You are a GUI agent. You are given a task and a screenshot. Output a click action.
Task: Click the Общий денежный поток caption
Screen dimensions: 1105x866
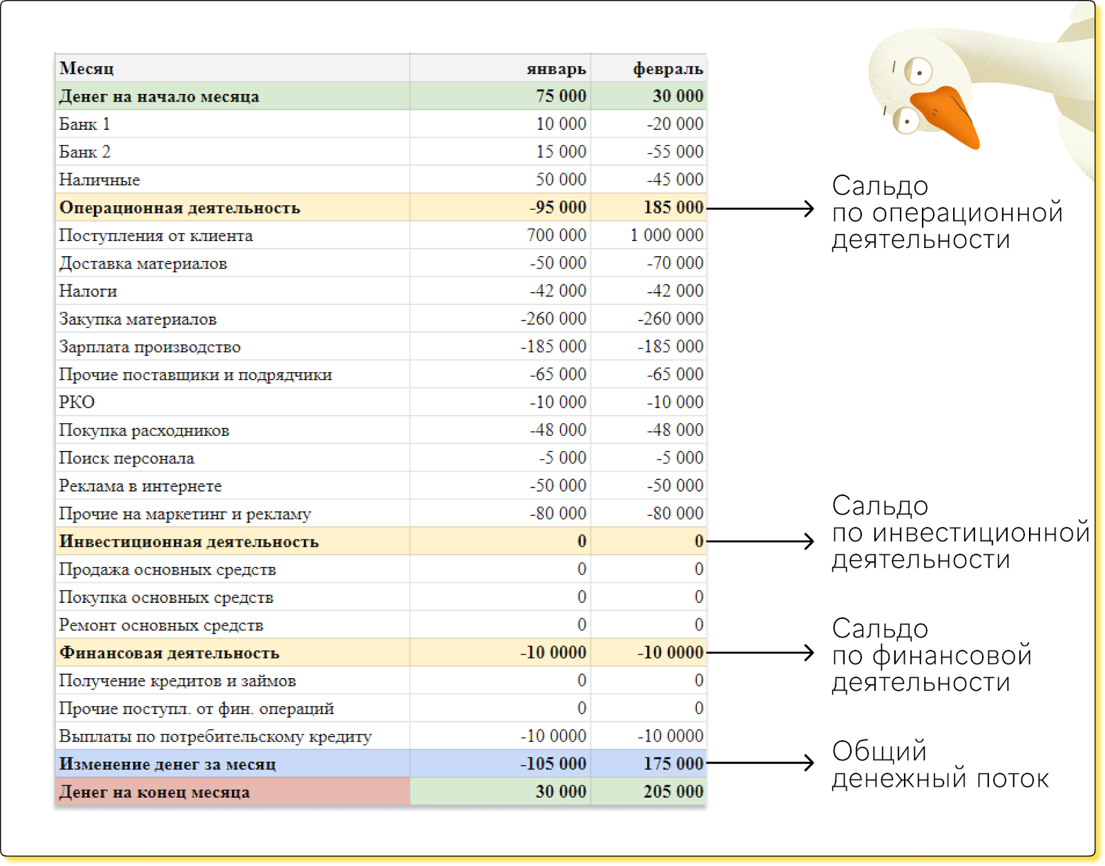(x=939, y=764)
